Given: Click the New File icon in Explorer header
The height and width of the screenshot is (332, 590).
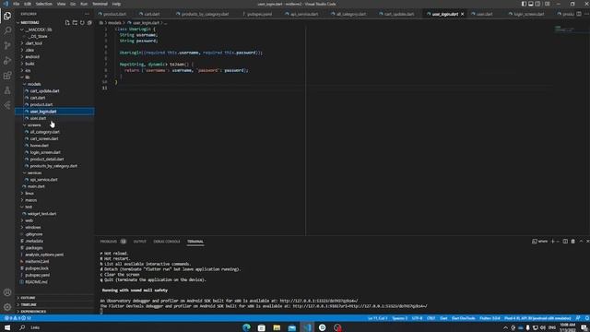Looking at the screenshot, I should click(67, 22).
